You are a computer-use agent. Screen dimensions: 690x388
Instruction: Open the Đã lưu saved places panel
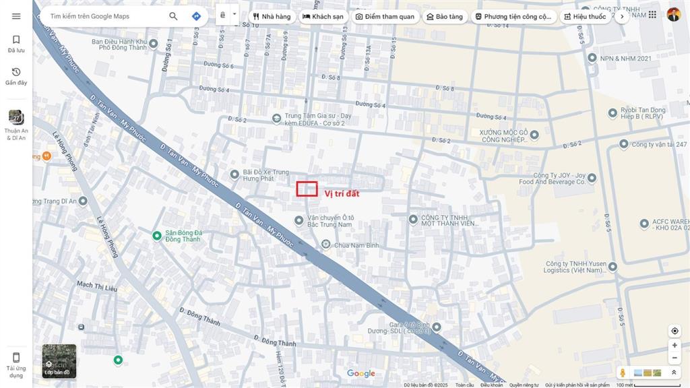point(16,44)
